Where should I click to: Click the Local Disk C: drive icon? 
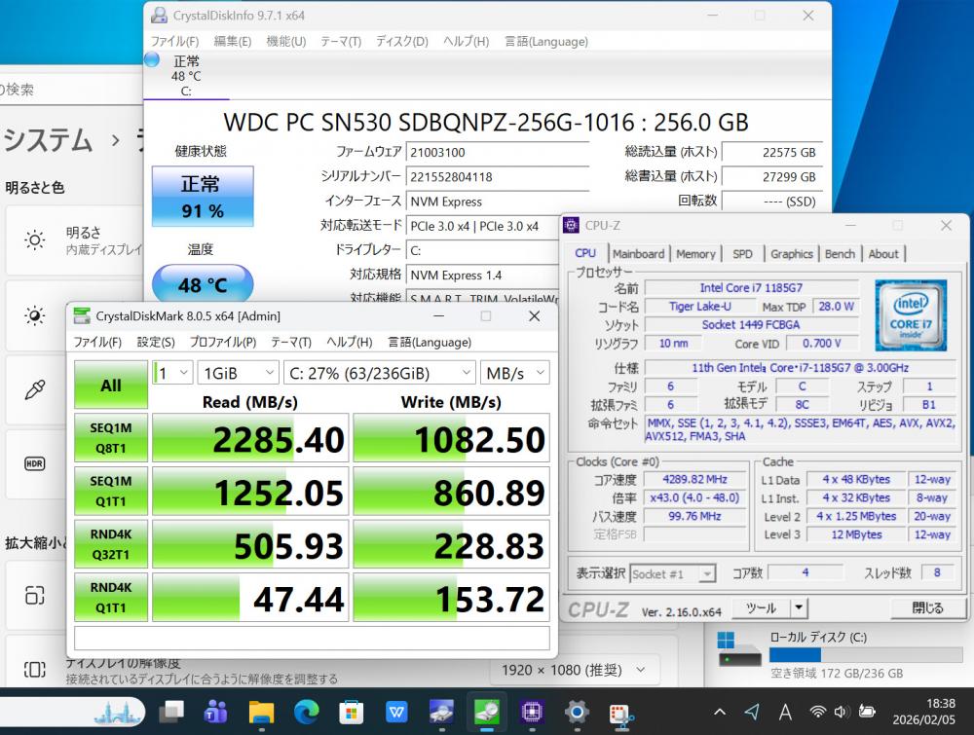pos(739,650)
